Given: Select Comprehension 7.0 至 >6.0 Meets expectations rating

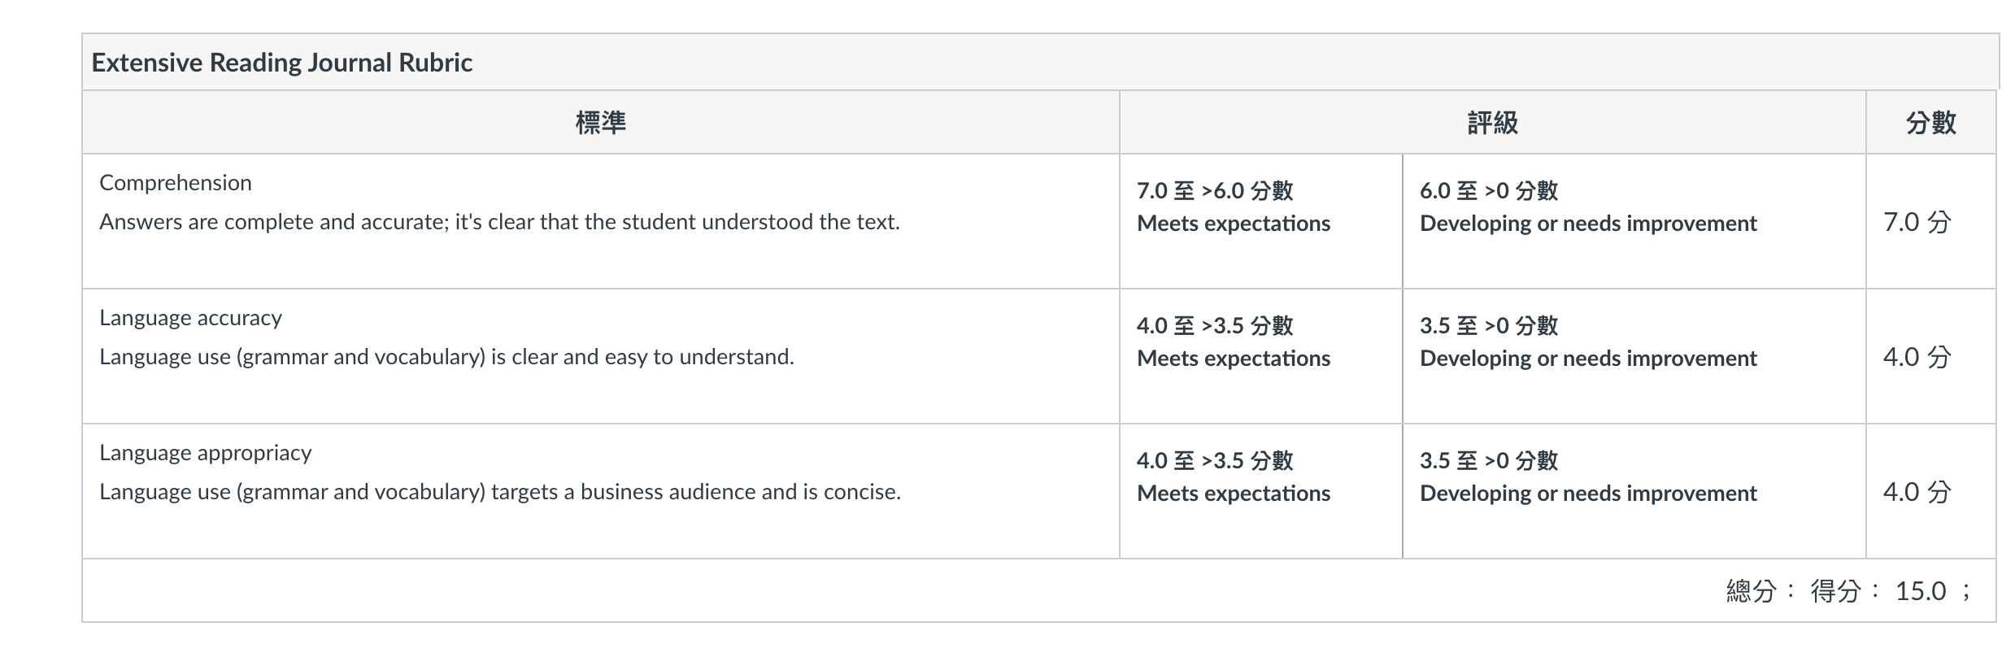Looking at the screenshot, I should click(x=1260, y=221).
